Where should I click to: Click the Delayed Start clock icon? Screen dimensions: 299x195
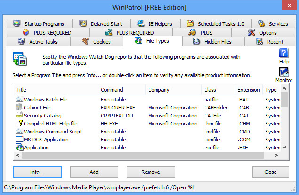tap(83, 23)
